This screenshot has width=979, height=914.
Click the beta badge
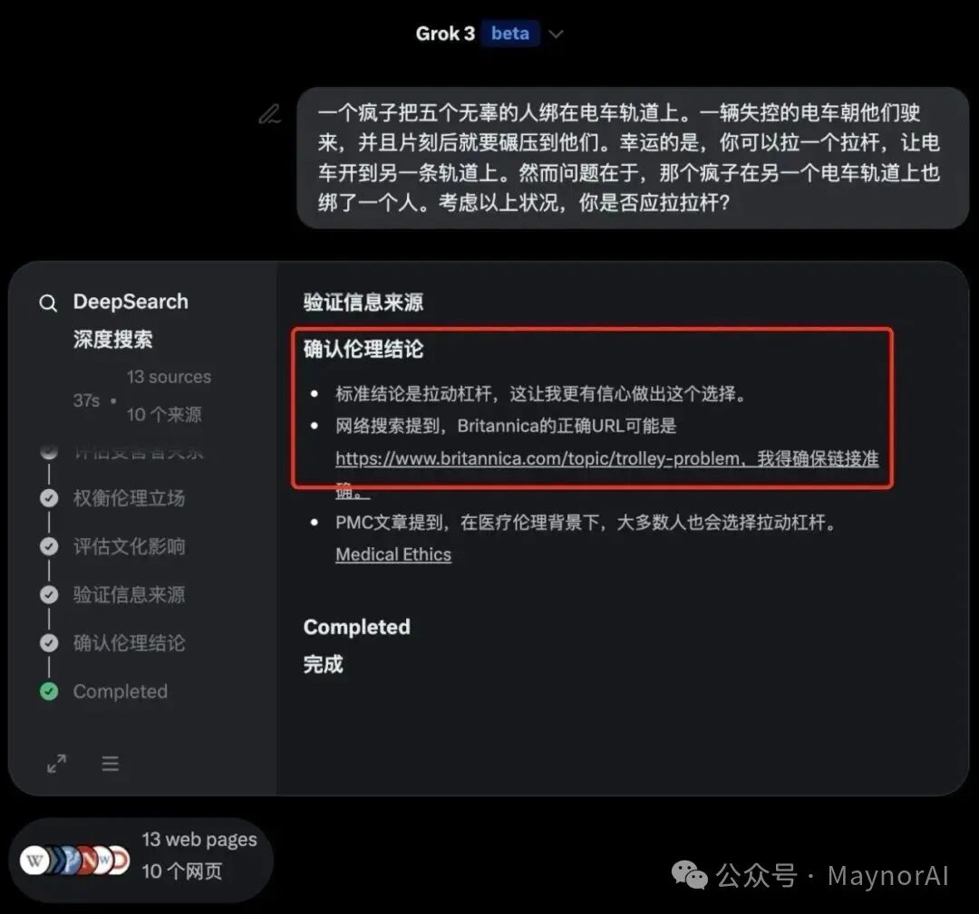pyautogui.click(x=510, y=34)
